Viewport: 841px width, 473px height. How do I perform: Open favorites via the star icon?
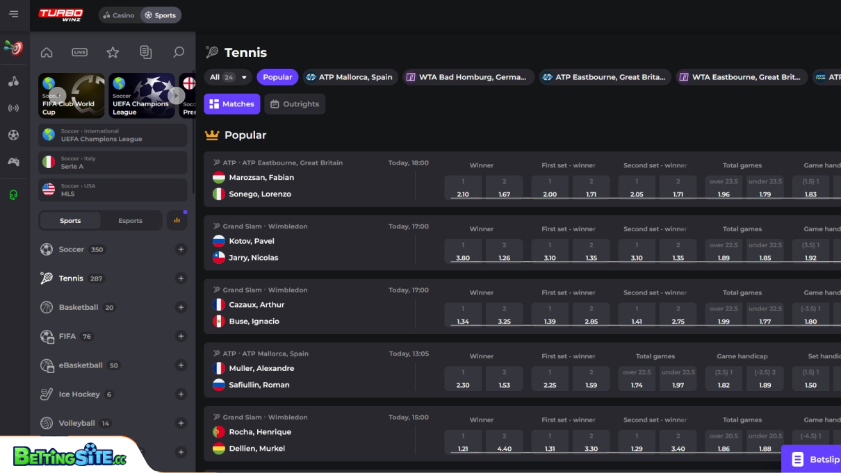111,52
